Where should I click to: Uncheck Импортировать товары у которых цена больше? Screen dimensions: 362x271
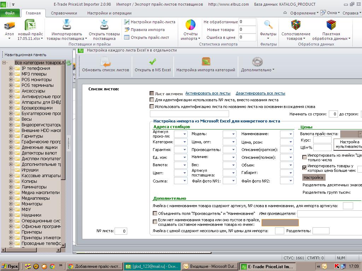pyautogui.click(x=304, y=168)
